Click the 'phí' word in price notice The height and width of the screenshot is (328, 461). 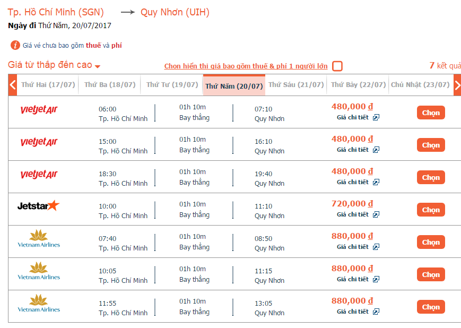coord(116,45)
